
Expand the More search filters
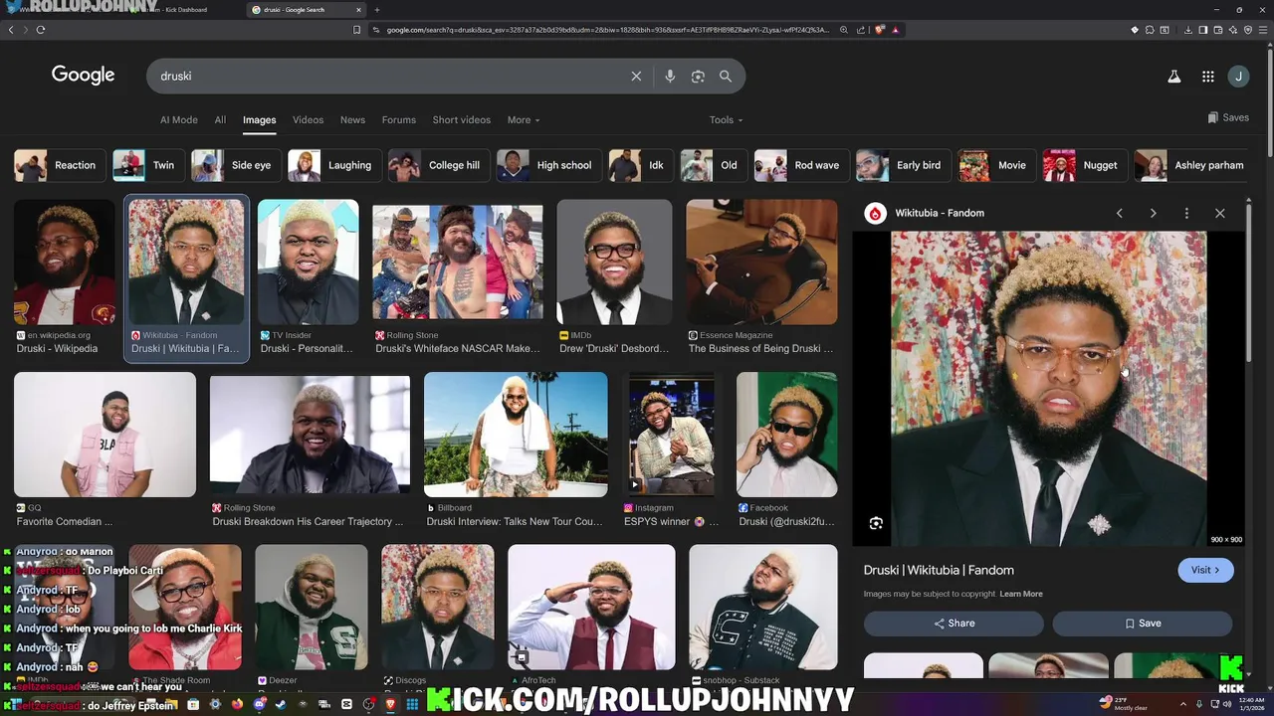(x=524, y=120)
